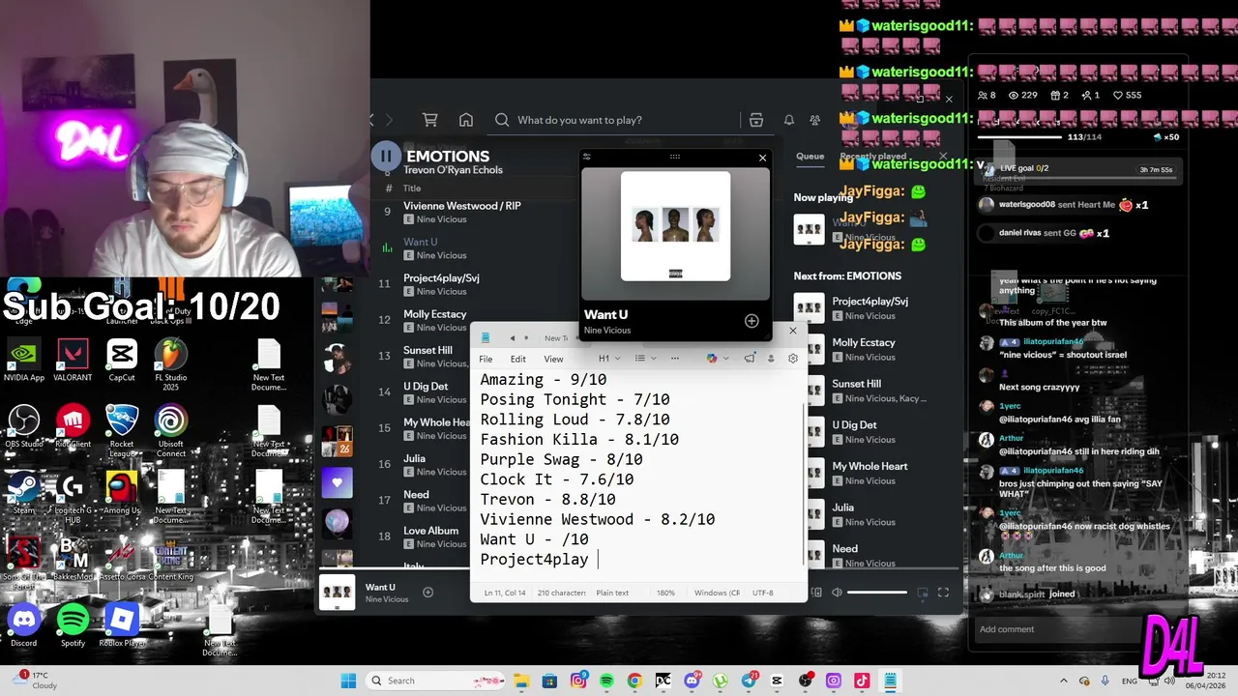This screenshot has width=1238, height=696.
Task: Open Roblox Player desktop shortcut
Action: tap(122, 625)
